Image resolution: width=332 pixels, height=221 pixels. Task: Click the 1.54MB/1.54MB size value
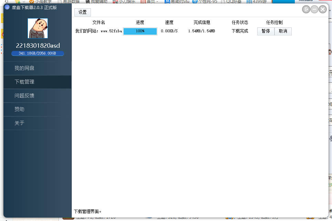pyautogui.click(x=201, y=31)
